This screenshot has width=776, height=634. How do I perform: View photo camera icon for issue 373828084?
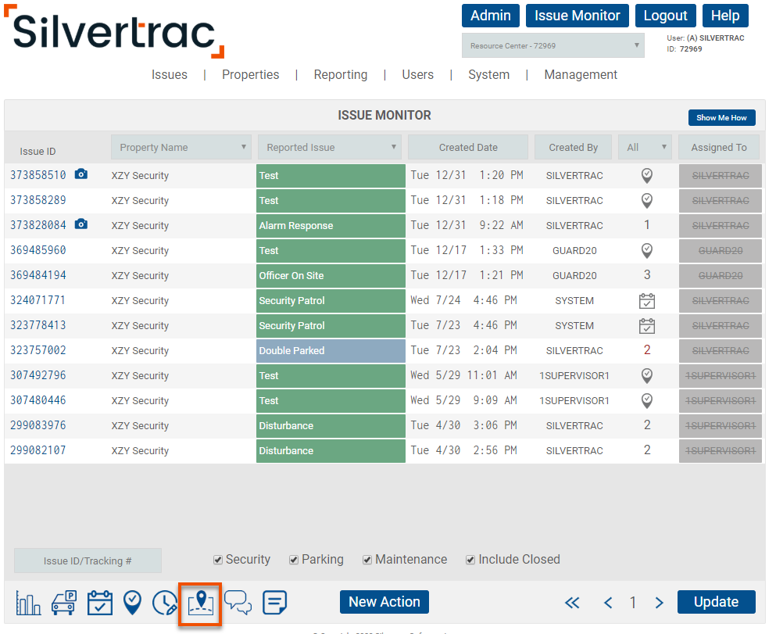click(81, 224)
